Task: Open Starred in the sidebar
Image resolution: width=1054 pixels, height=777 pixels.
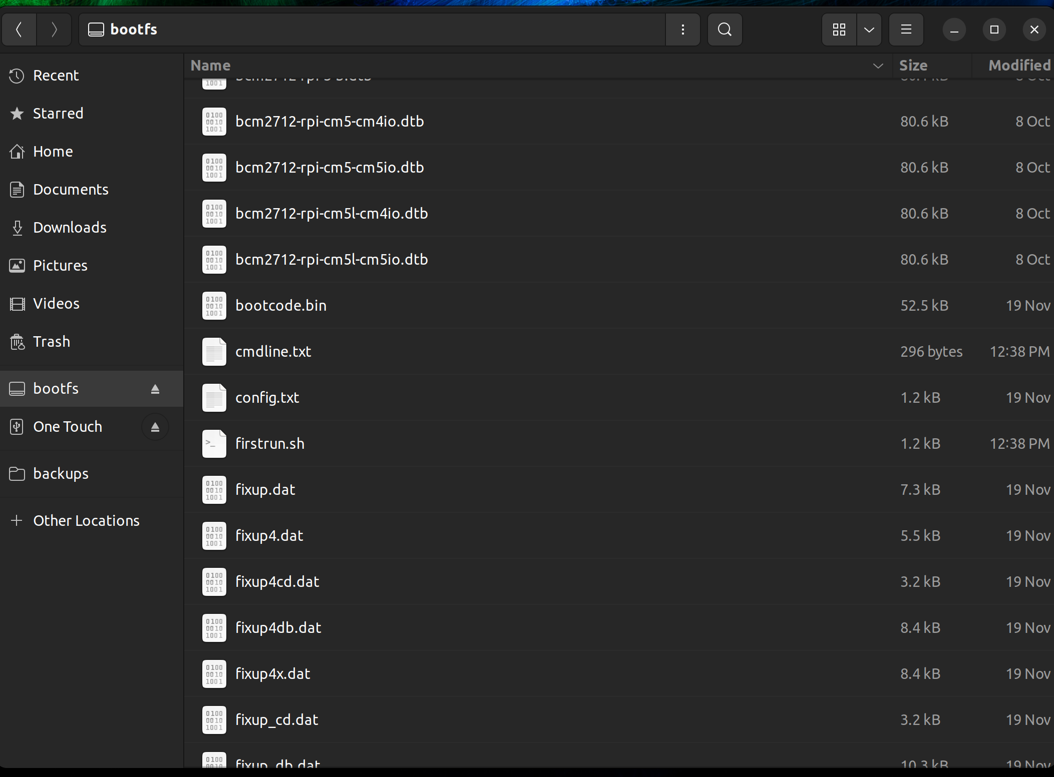Action: click(58, 114)
